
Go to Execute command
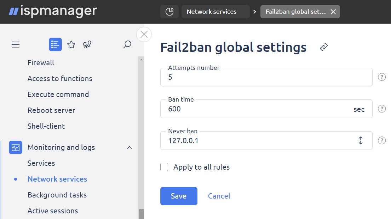(58, 95)
